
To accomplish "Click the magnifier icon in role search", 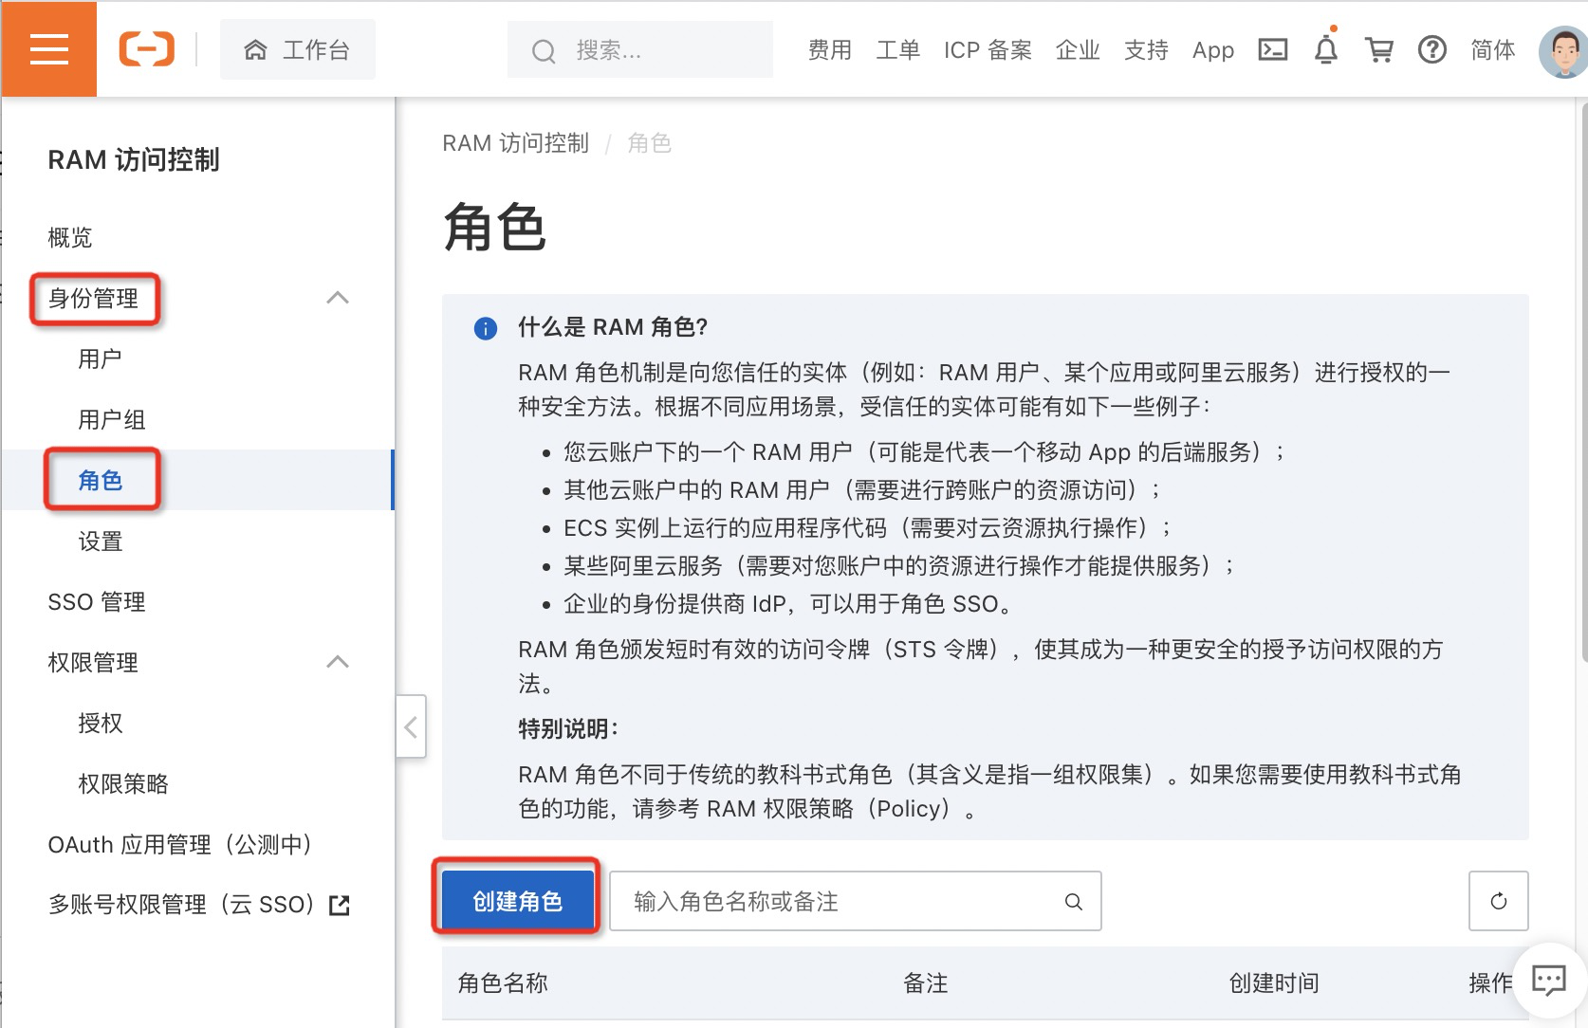I will click(x=1074, y=902).
